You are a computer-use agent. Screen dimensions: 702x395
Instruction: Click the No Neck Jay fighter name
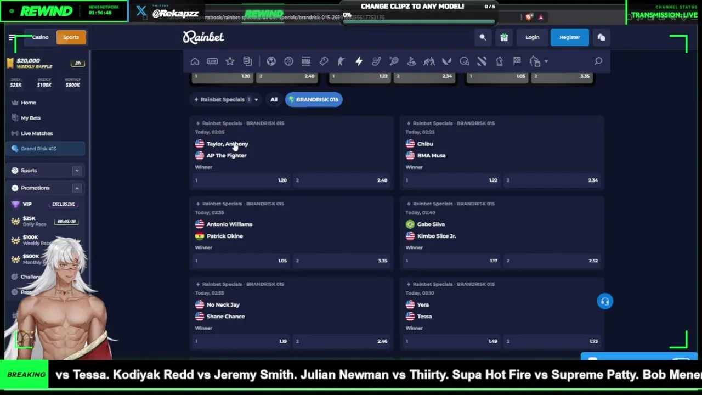[x=223, y=305]
